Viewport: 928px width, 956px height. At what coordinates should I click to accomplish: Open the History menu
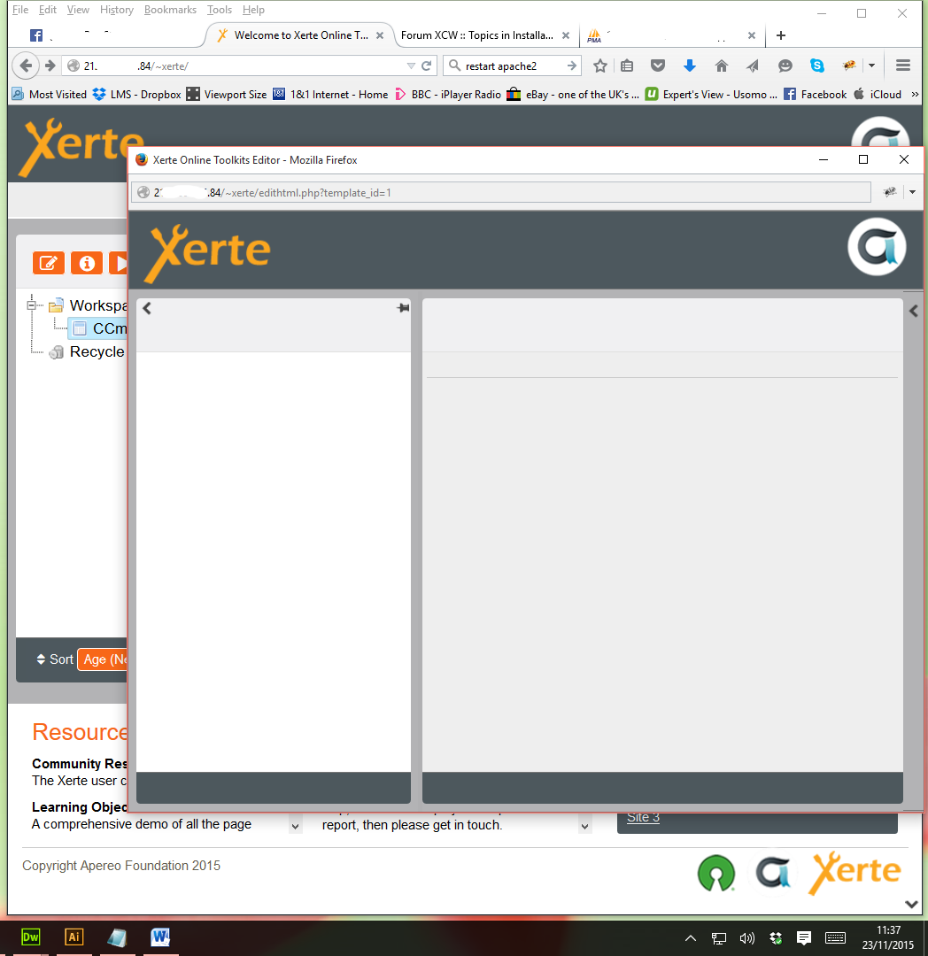[x=117, y=10]
